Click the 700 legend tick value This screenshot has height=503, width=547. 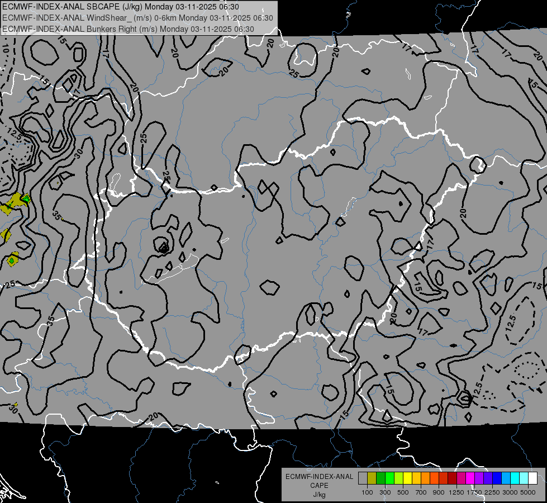coord(421,492)
